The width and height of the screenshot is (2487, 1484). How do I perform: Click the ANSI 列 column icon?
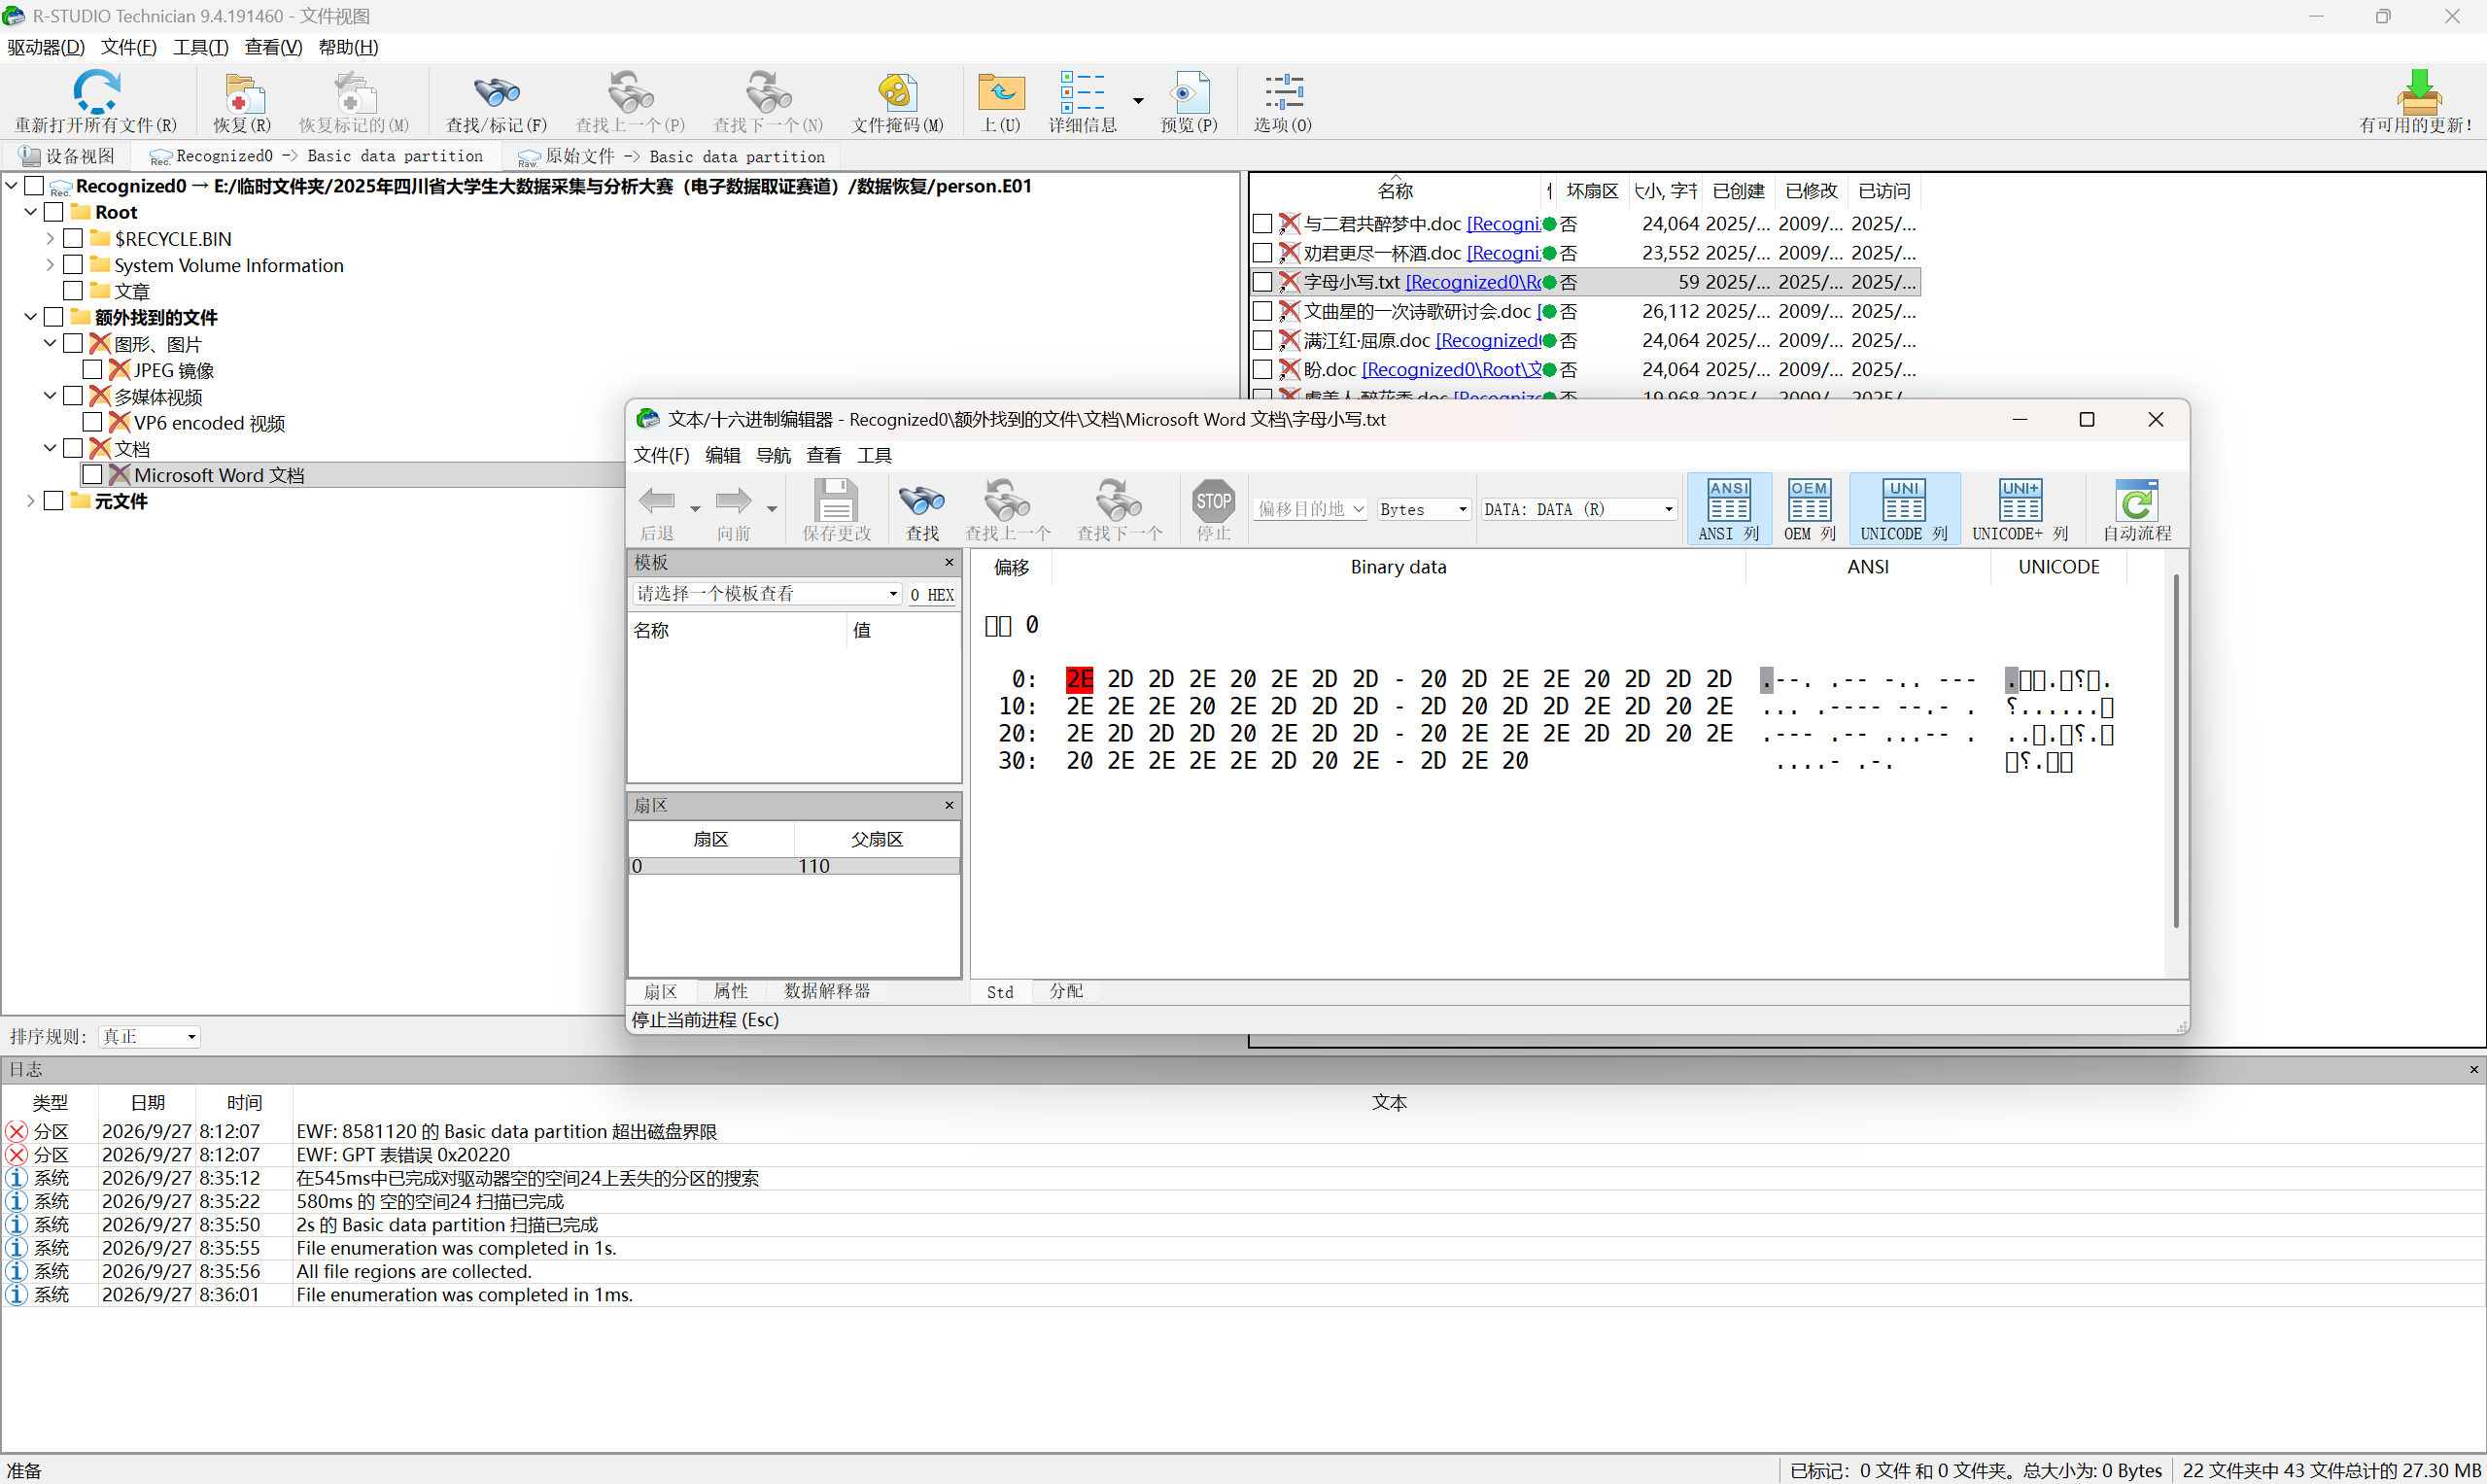tap(1728, 499)
